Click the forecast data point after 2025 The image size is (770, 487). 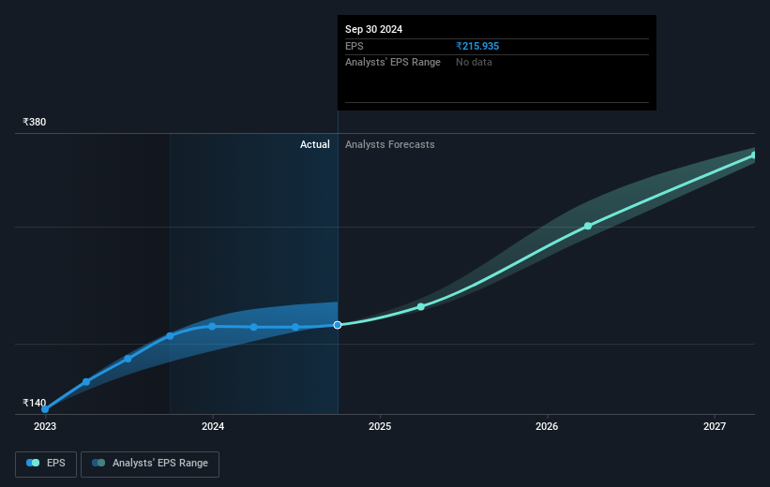[x=421, y=306]
